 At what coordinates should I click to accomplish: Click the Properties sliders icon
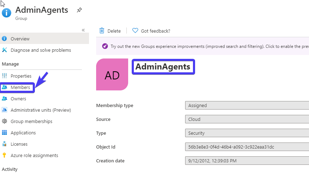coord(4,76)
